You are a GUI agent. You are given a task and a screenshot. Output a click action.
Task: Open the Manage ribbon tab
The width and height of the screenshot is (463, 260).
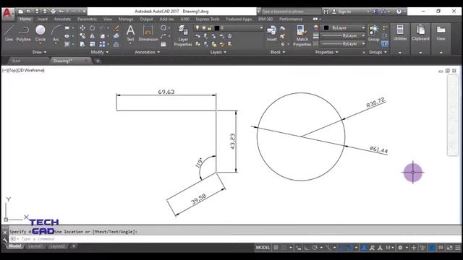126,19
